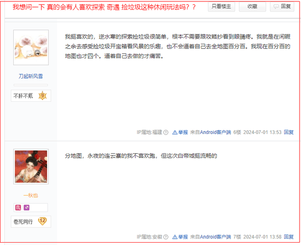
Task: Open 刀起斩风雪 username link
Action: click(x=31, y=76)
